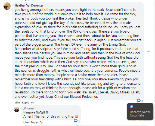This screenshot has width=155, height=126.
Task: Click the like reaction icon showing 2 on Heather's comment
Action: [139, 100]
